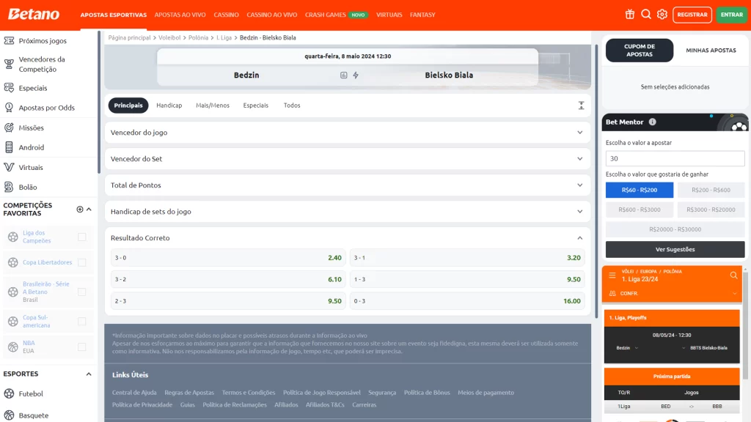This screenshot has height=422, width=751.
Task: Add favorite competition with the plus icon
Action: [80, 209]
